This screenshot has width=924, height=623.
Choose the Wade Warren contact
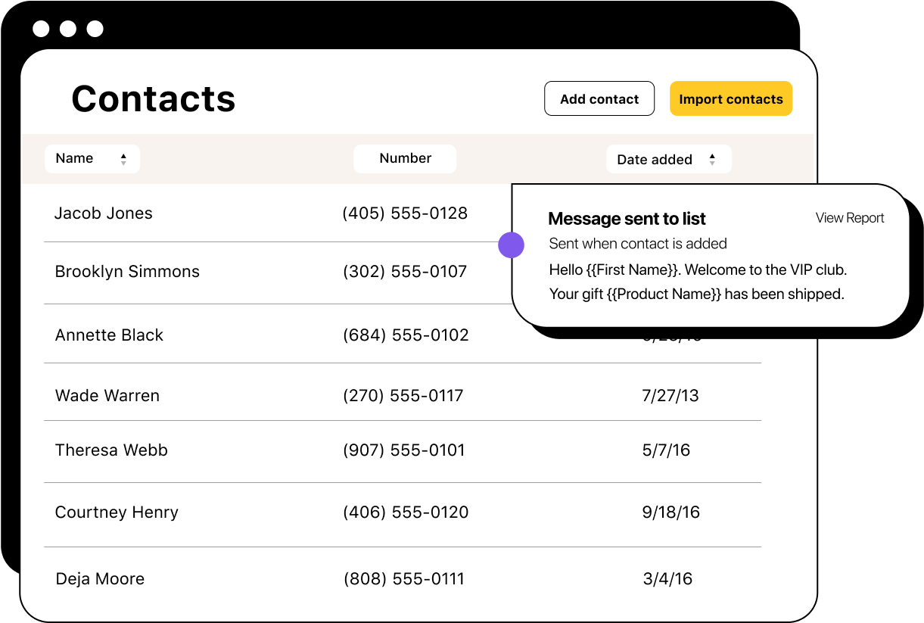coord(107,395)
